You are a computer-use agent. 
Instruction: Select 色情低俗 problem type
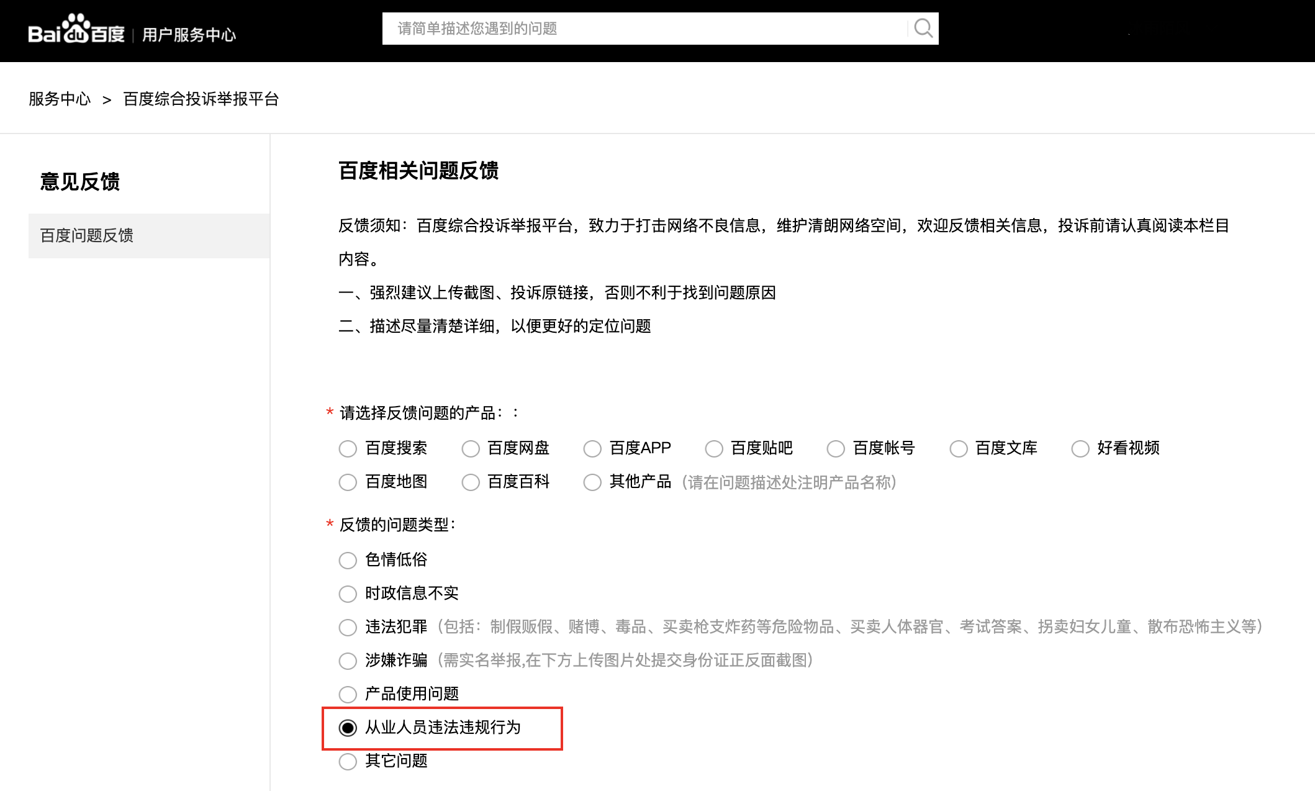tap(348, 560)
